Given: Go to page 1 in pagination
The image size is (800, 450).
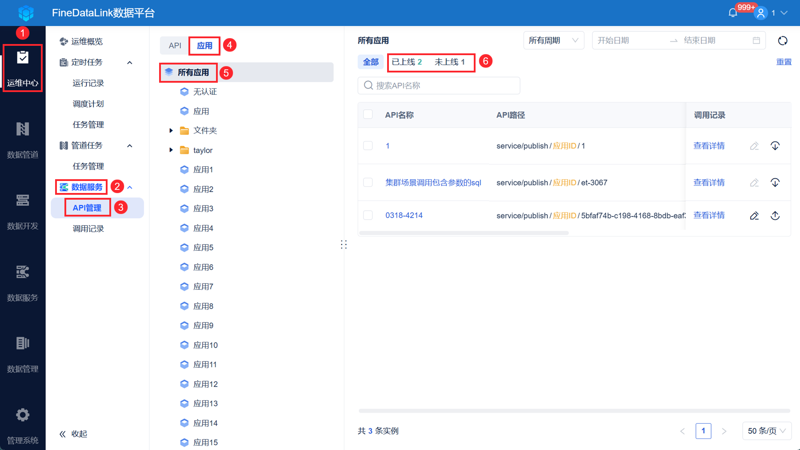Looking at the screenshot, I should pyautogui.click(x=703, y=431).
